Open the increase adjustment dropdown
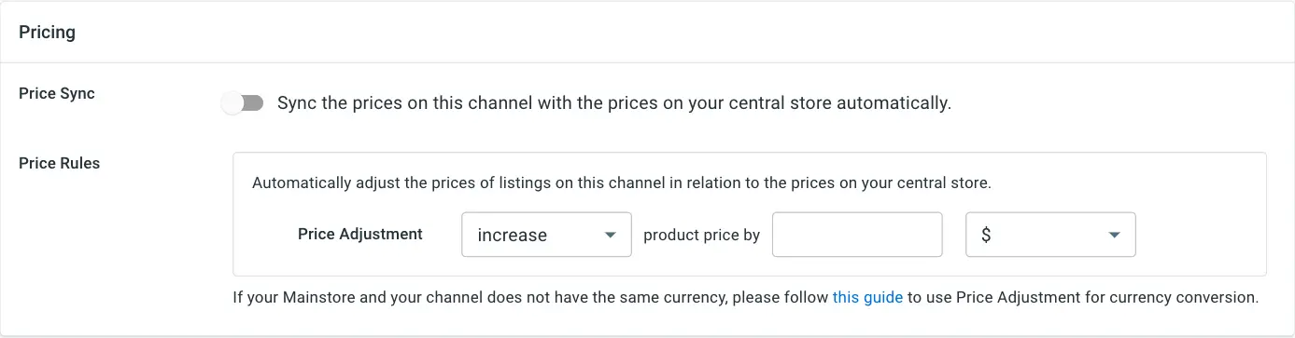 coord(547,235)
